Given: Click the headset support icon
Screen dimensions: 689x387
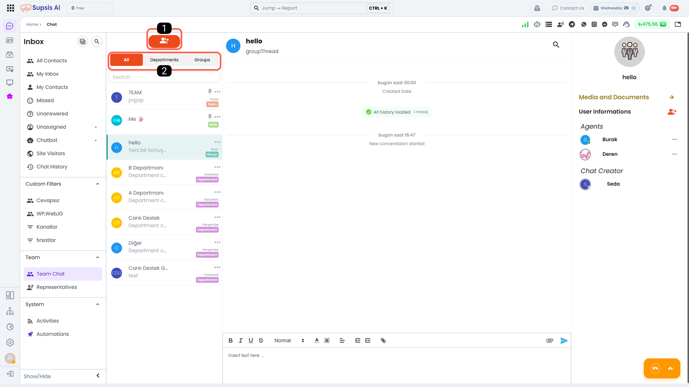Looking at the screenshot, I should pyautogui.click(x=626, y=24).
